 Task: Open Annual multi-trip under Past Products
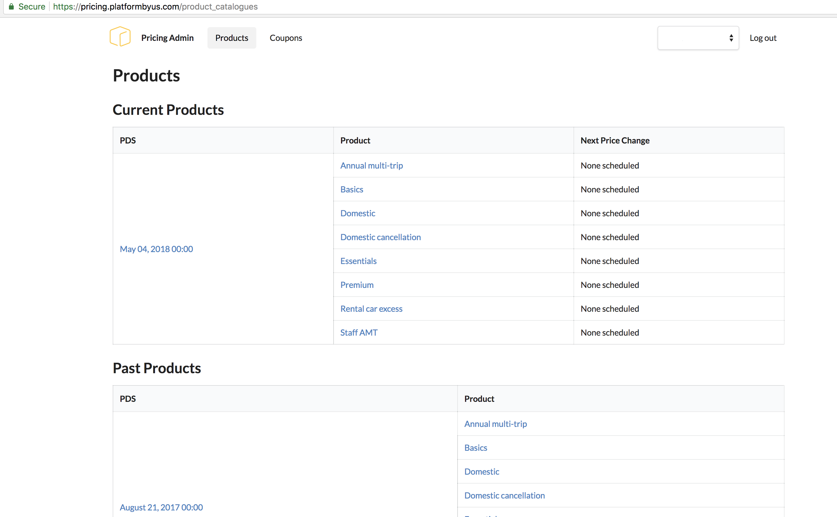pyautogui.click(x=495, y=424)
